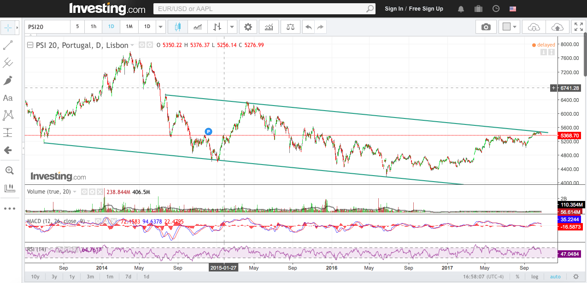Open notifications bell icon
The height and width of the screenshot is (283, 587).
point(461,9)
